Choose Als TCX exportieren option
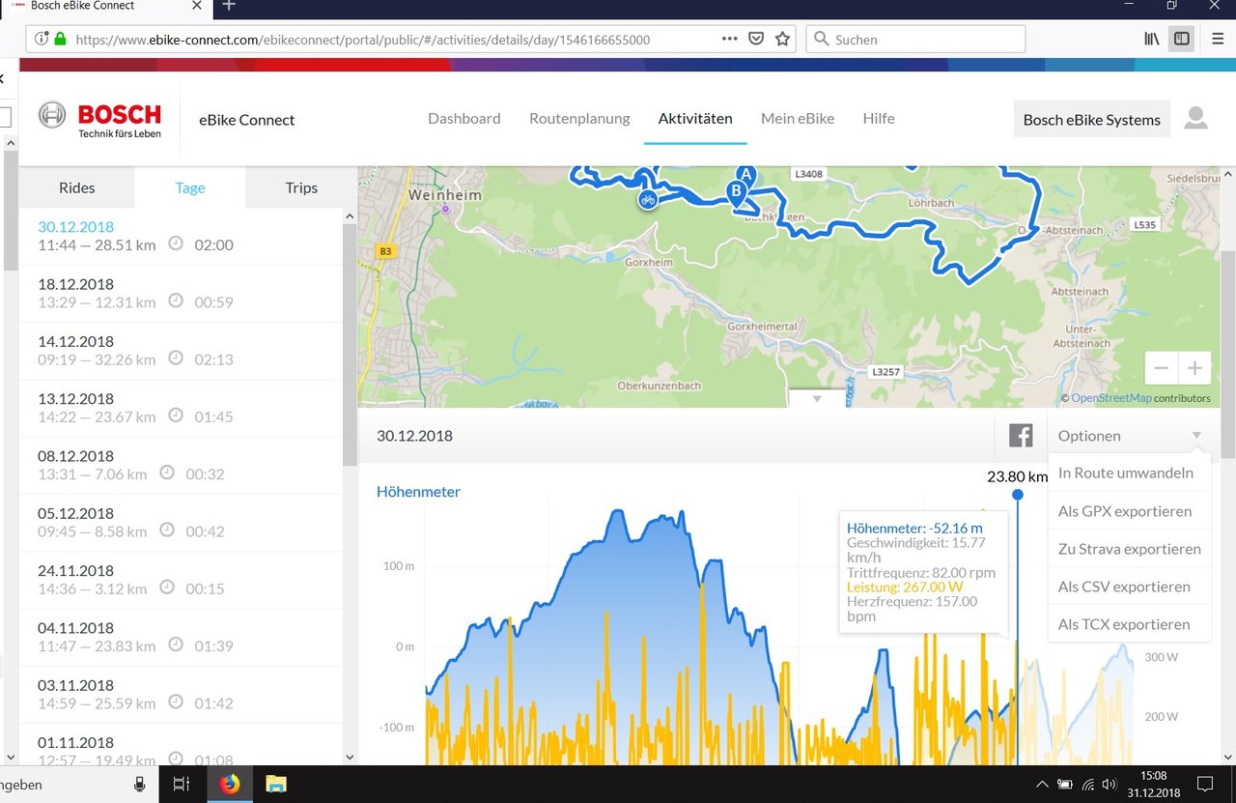Viewport: 1236px width, 803px height. (1129, 624)
